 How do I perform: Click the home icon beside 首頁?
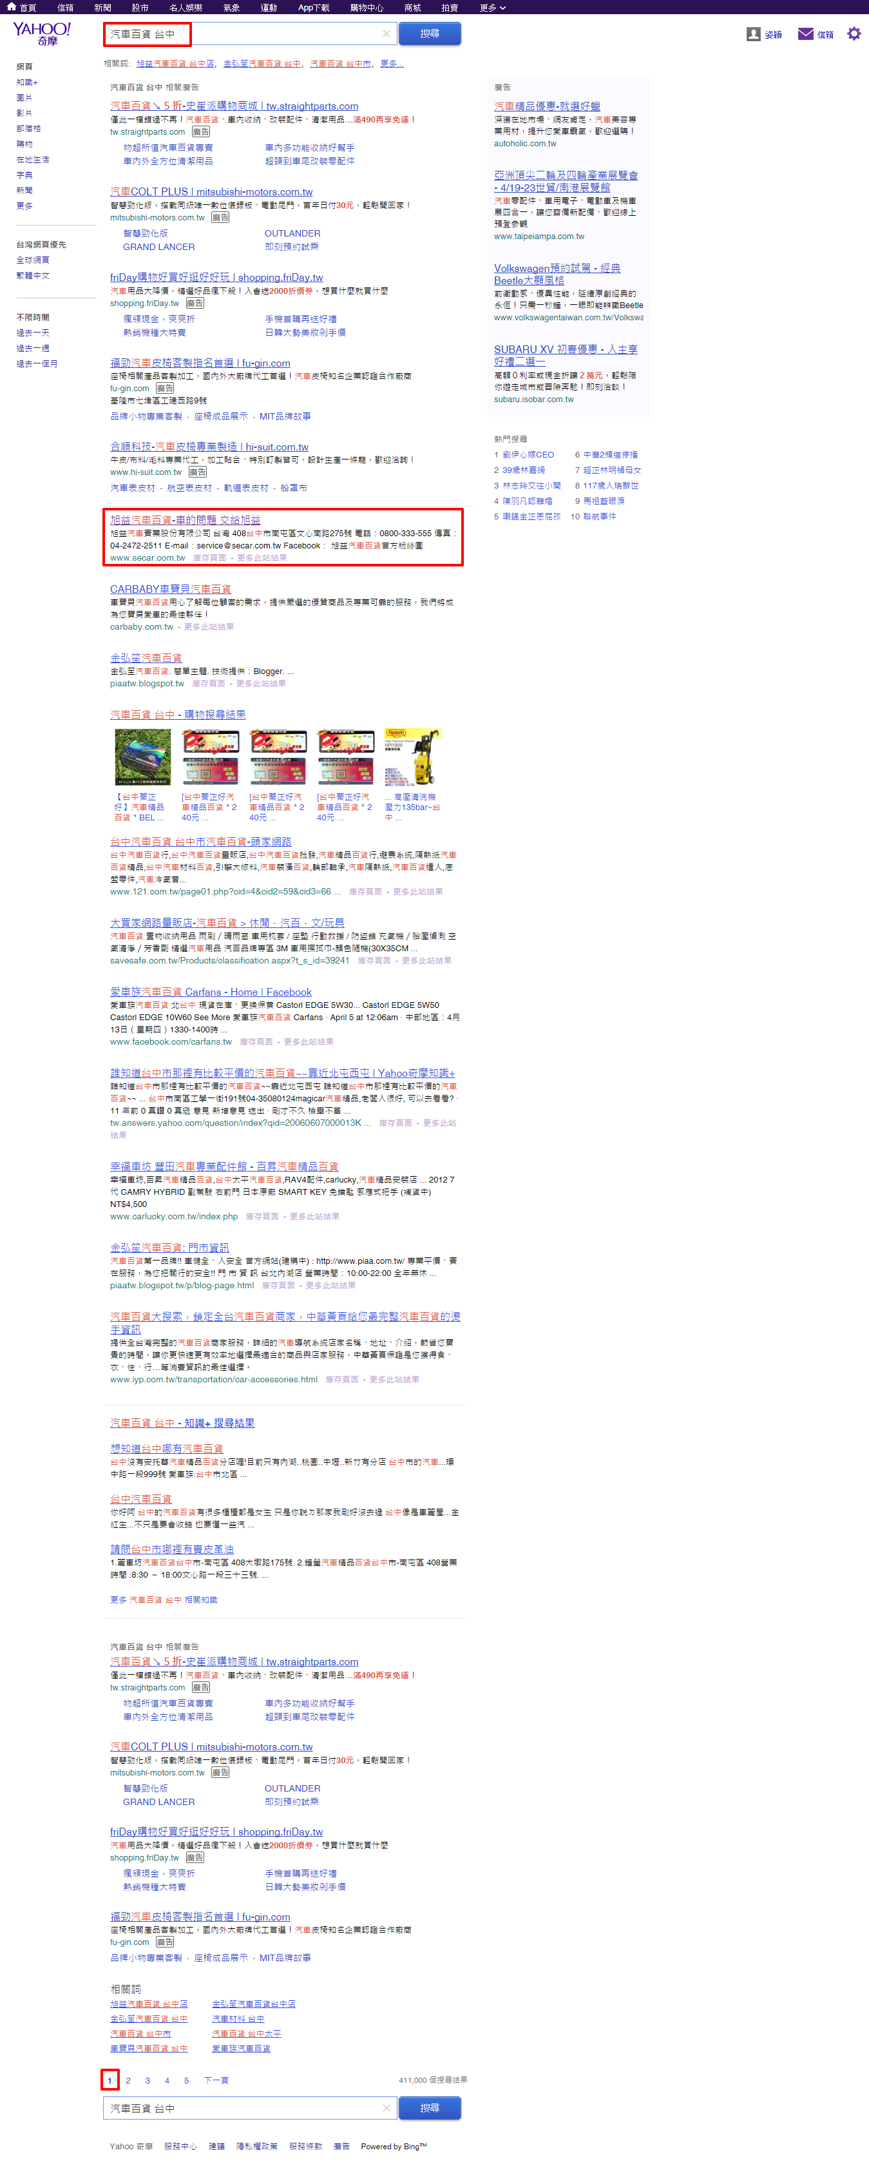(x=12, y=6)
